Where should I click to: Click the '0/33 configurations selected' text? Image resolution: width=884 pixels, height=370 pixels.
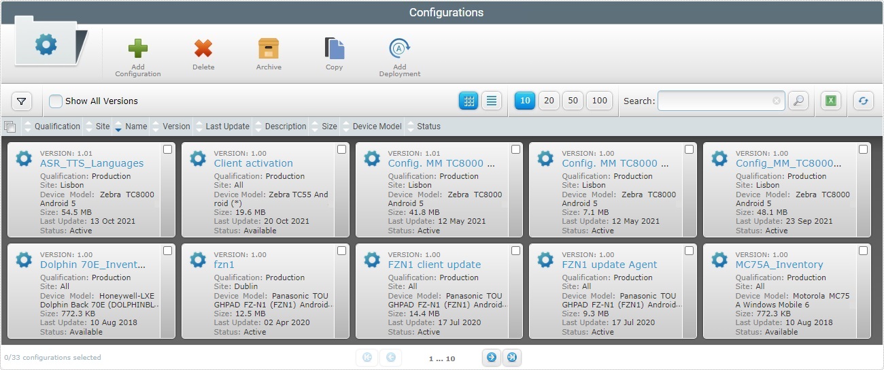coord(52,357)
